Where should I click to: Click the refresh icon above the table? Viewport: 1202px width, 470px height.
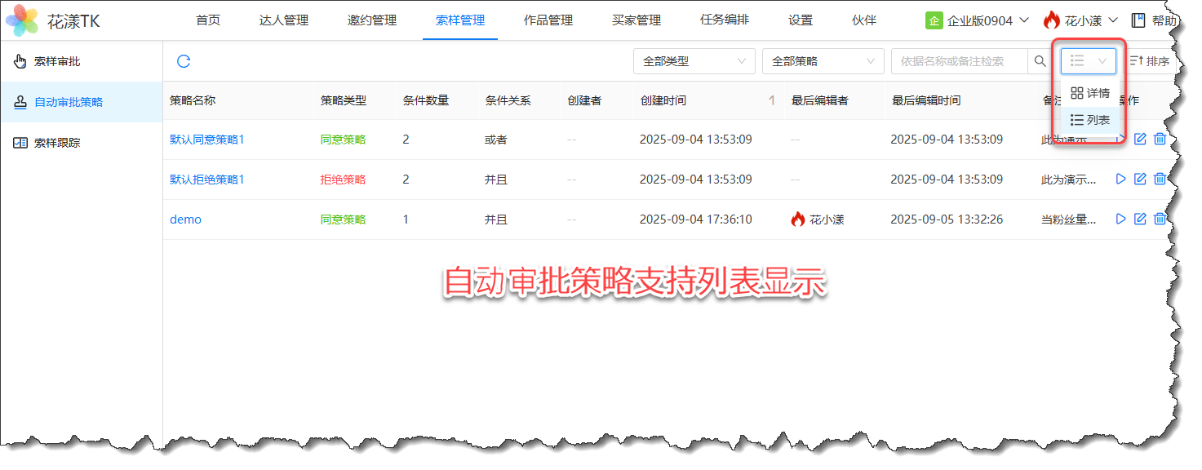coord(184,61)
